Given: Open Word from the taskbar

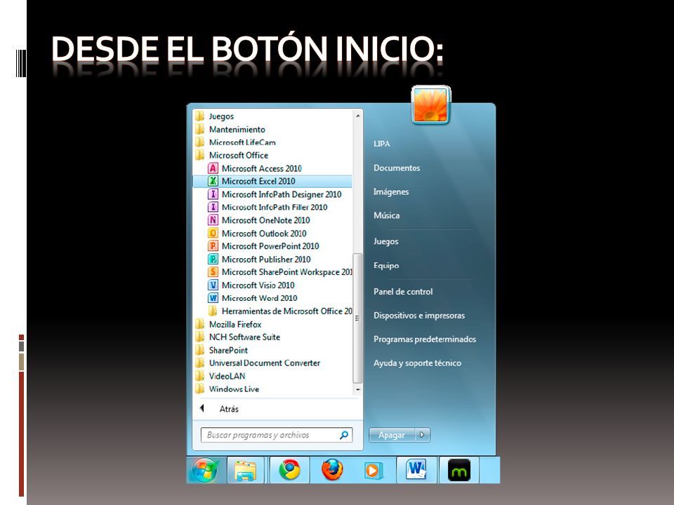Looking at the screenshot, I should click(416, 470).
